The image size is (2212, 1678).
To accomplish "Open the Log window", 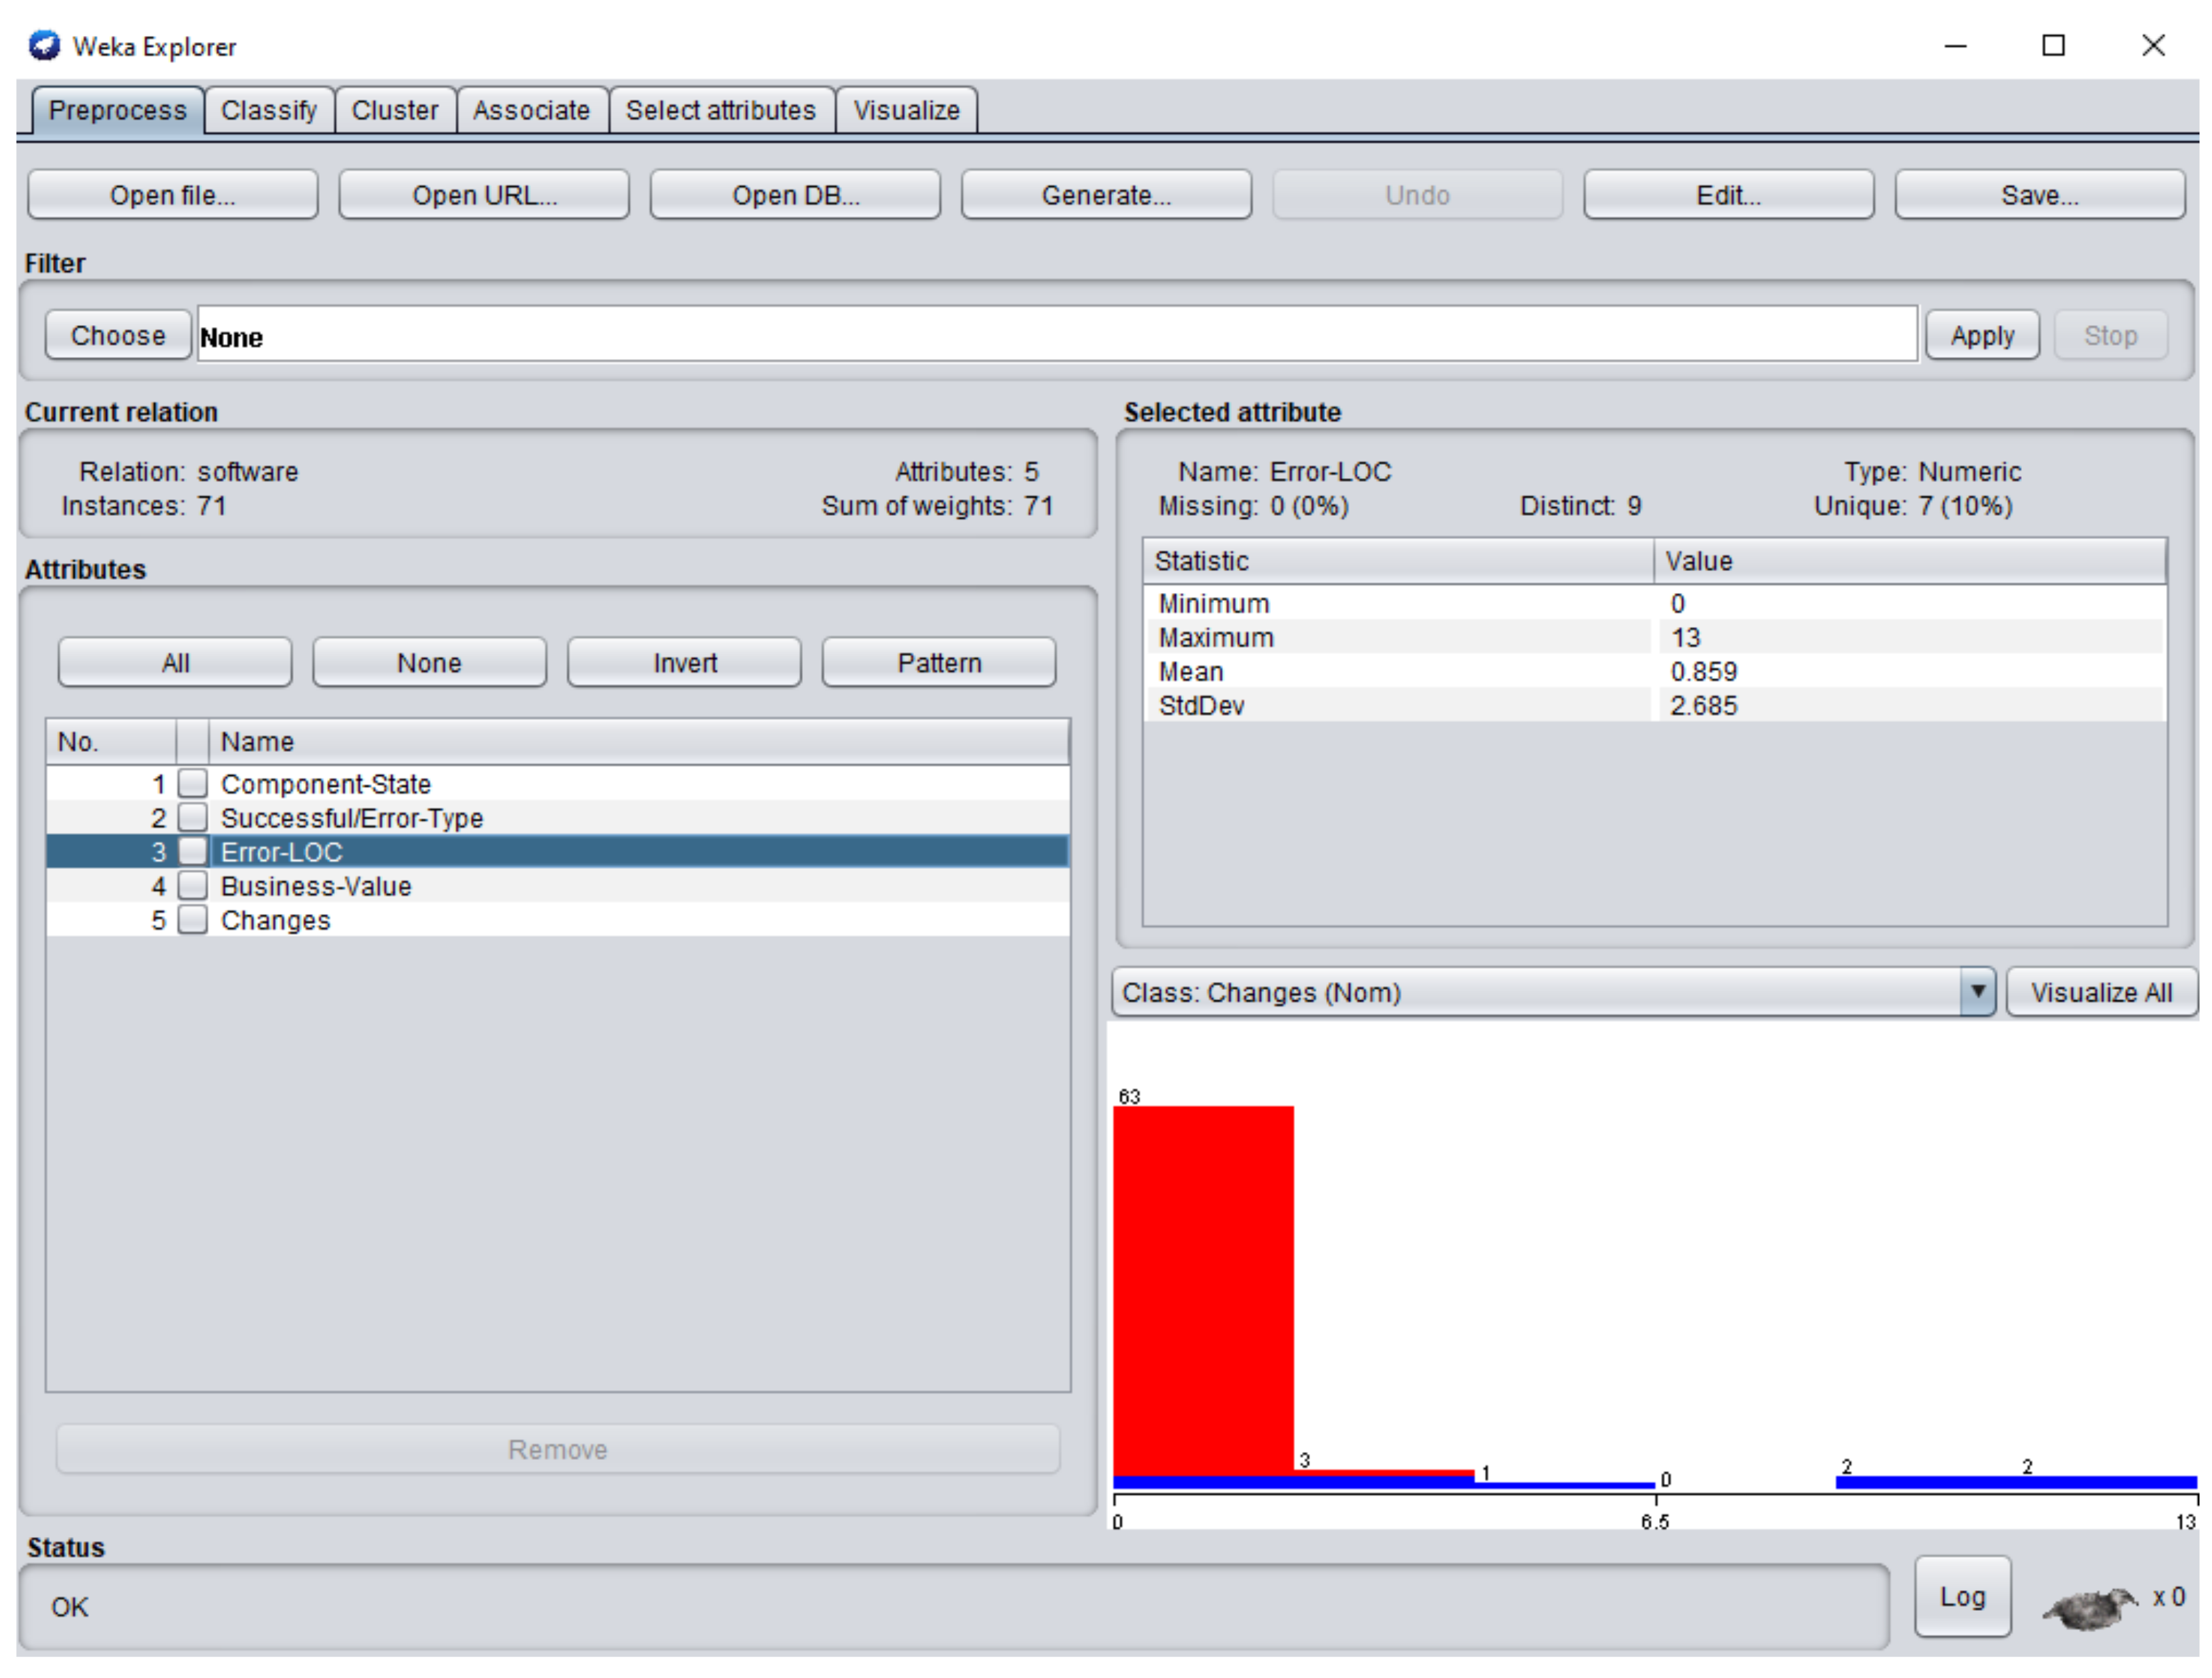I will click(1962, 1597).
